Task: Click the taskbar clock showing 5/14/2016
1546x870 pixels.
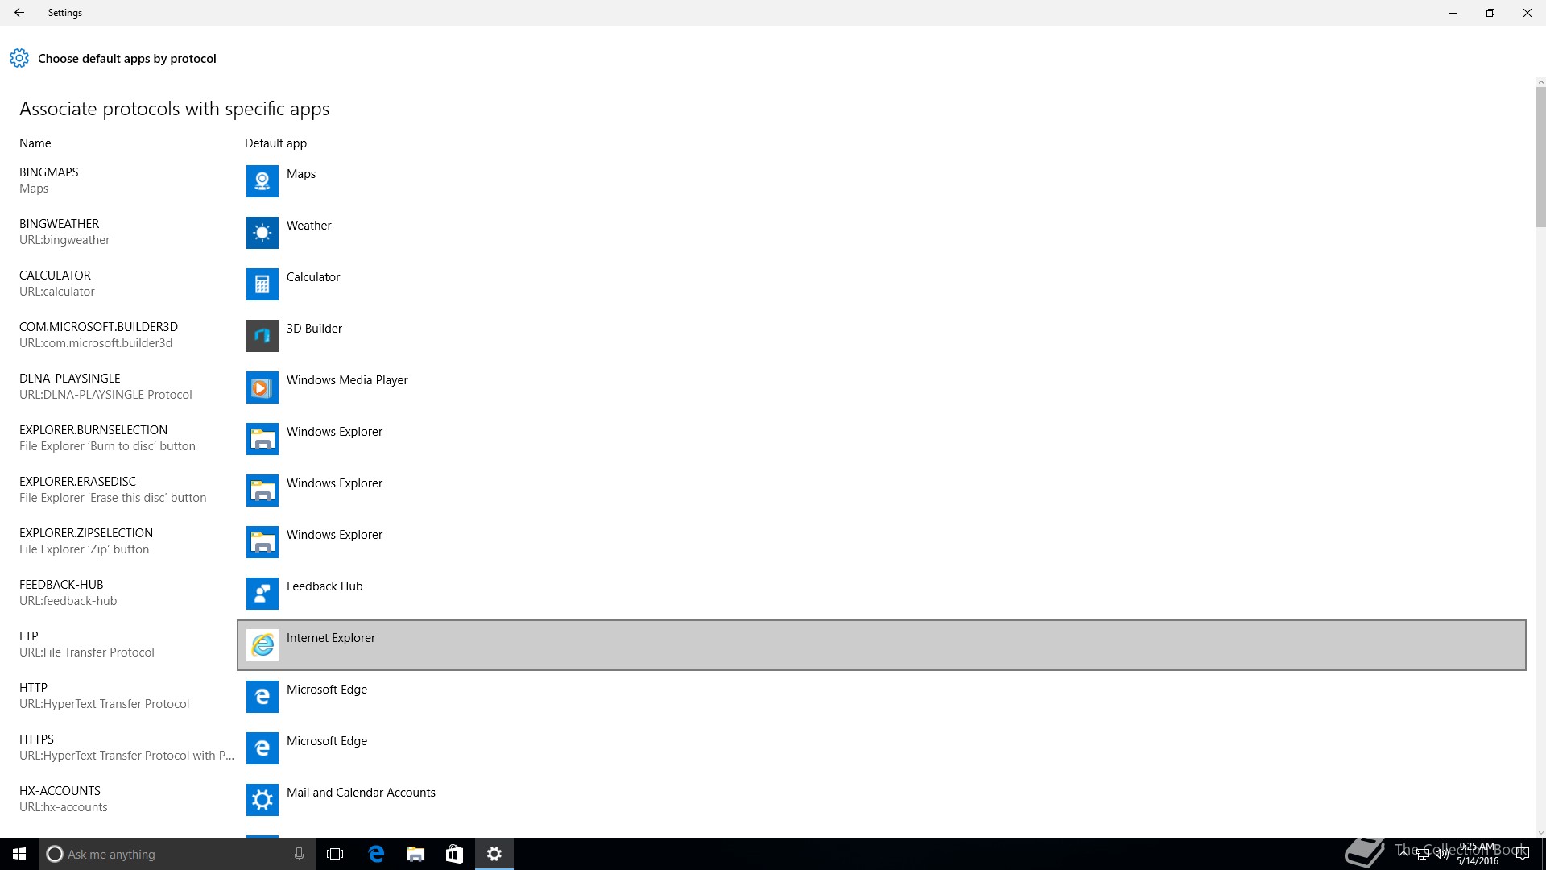Action: point(1478,854)
